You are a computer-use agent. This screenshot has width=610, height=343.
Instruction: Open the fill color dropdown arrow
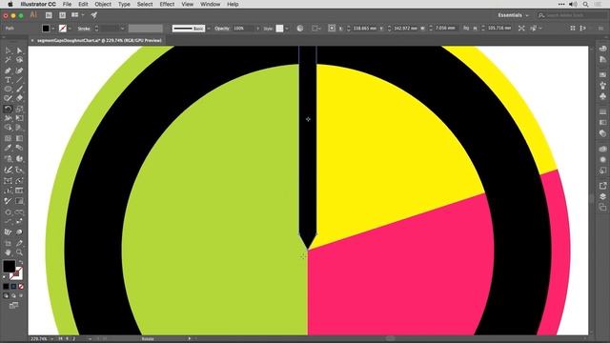pyautogui.click(x=53, y=29)
